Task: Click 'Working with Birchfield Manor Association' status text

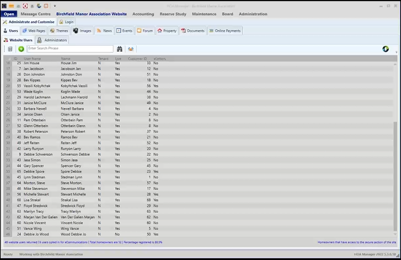Action: point(51,254)
